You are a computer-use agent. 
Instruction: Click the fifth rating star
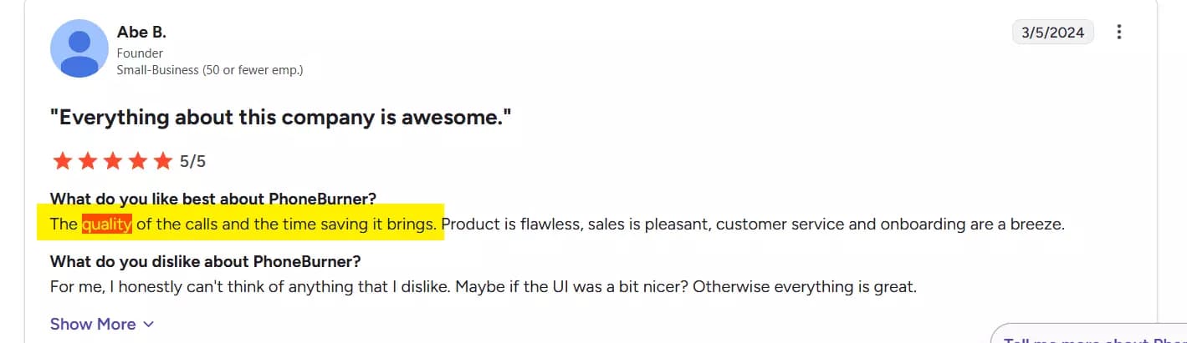[163, 161]
